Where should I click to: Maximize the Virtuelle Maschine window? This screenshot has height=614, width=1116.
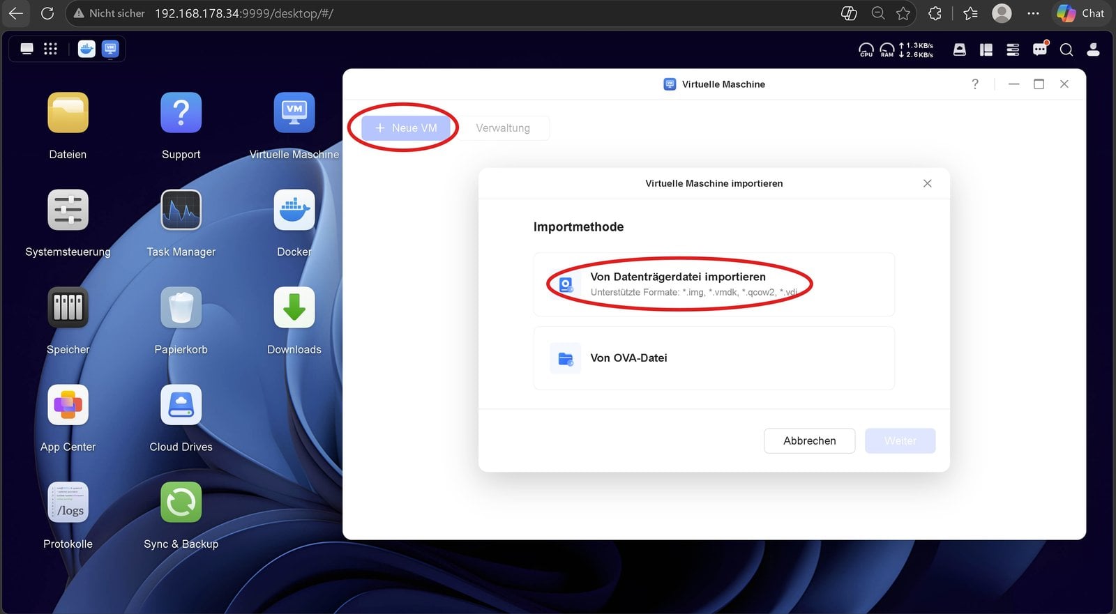(1039, 84)
